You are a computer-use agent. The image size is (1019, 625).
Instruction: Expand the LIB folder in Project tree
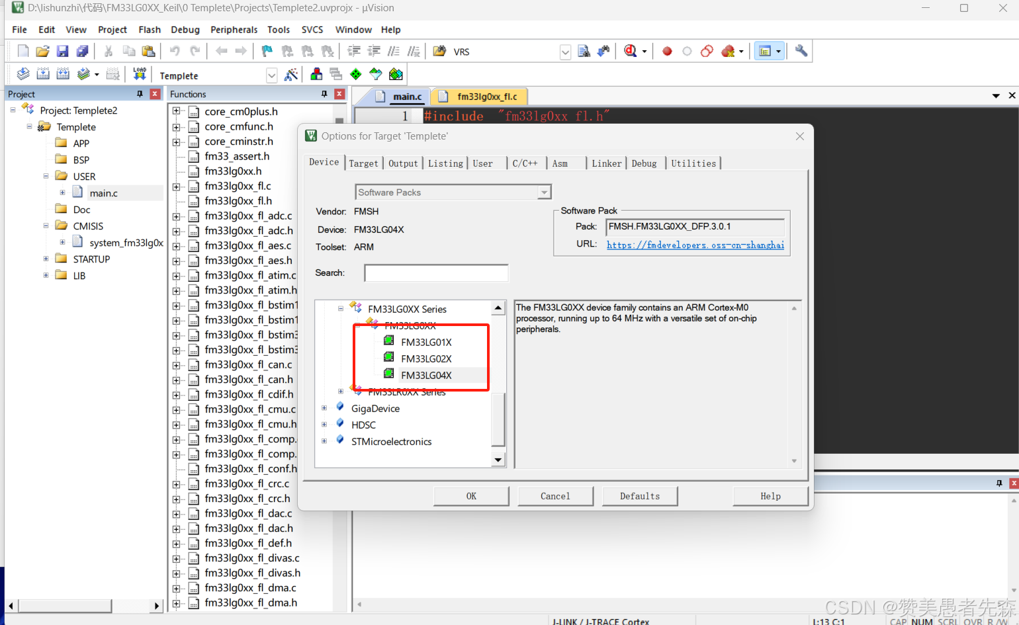coord(46,275)
